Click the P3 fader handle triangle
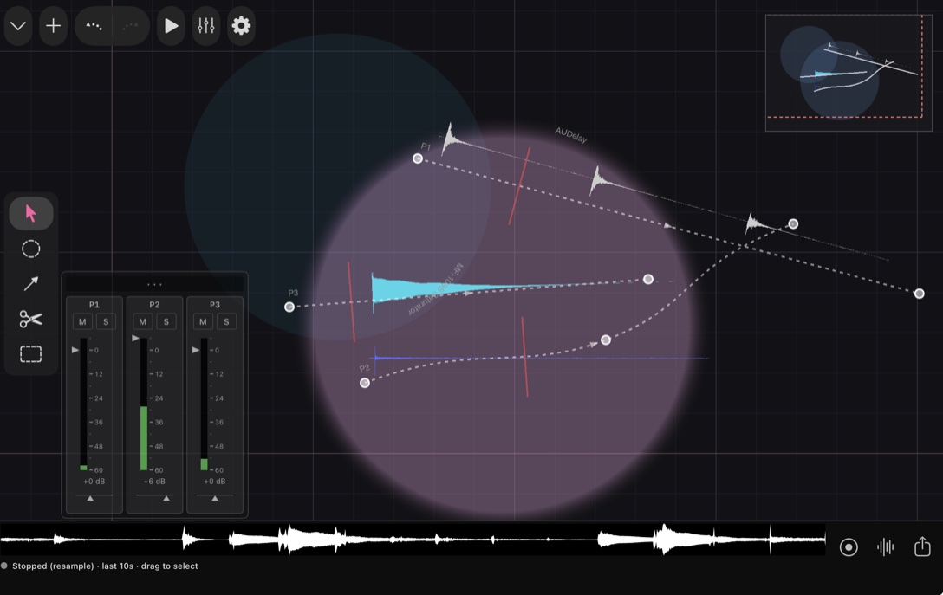This screenshot has height=595, width=943. [x=196, y=350]
